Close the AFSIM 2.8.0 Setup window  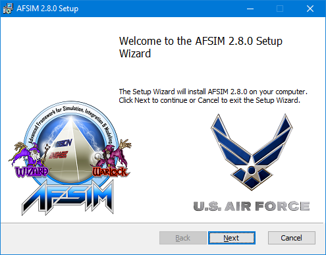(310, 9)
